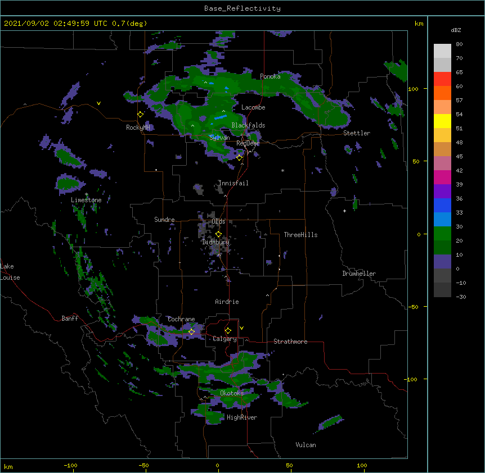The image size is (485, 473).
Task: Click the Ponoka city label
Action: tap(270, 76)
